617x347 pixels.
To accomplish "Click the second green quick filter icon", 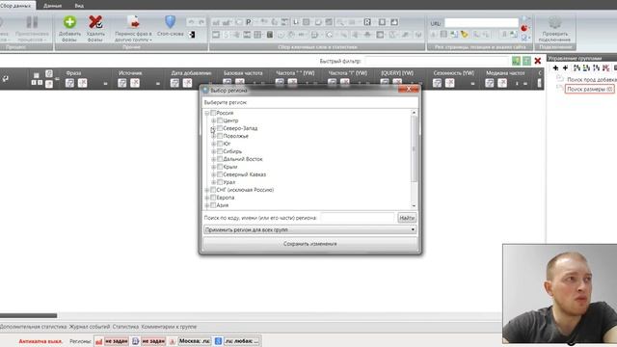I will [526, 61].
